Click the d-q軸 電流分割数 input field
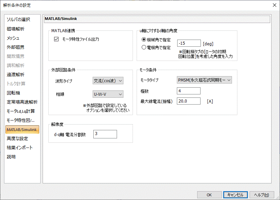Image resolution: width=280 pixels, height=200 pixels. [105, 134]
